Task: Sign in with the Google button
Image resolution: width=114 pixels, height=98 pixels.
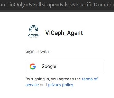Action: (65, 67)
